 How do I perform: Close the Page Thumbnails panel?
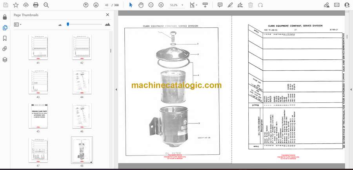(x=107, y=15)
